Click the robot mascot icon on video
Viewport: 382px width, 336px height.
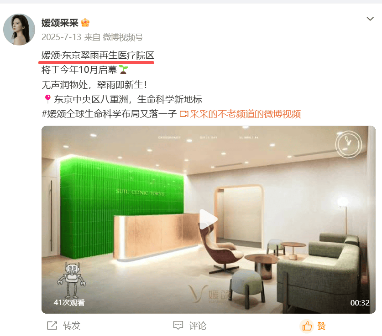click(x=71, y=280)
